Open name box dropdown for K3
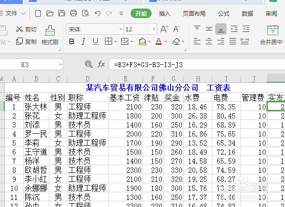285x207 pixels. coord(60,64)
